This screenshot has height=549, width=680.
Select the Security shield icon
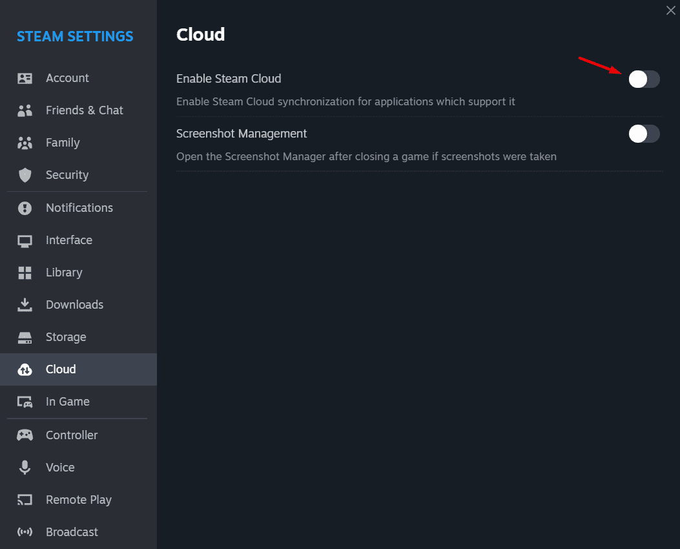tap(25, 174)
